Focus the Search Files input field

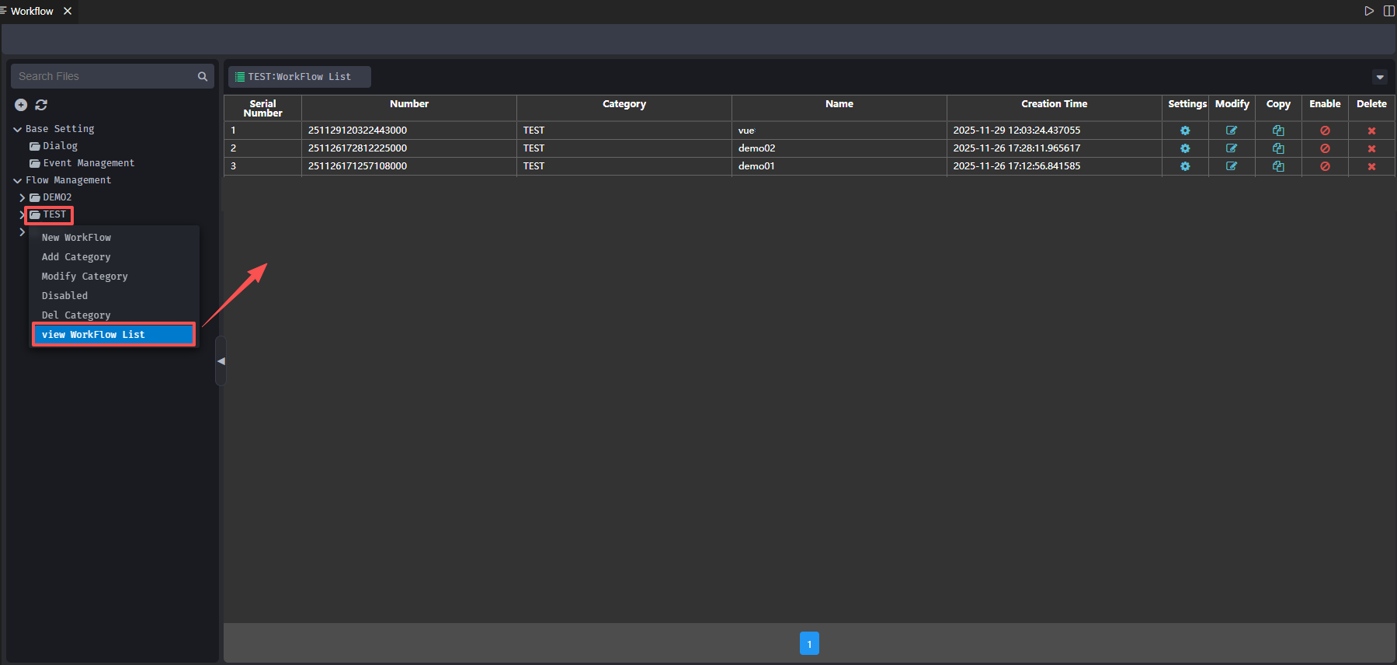(104, 76)
